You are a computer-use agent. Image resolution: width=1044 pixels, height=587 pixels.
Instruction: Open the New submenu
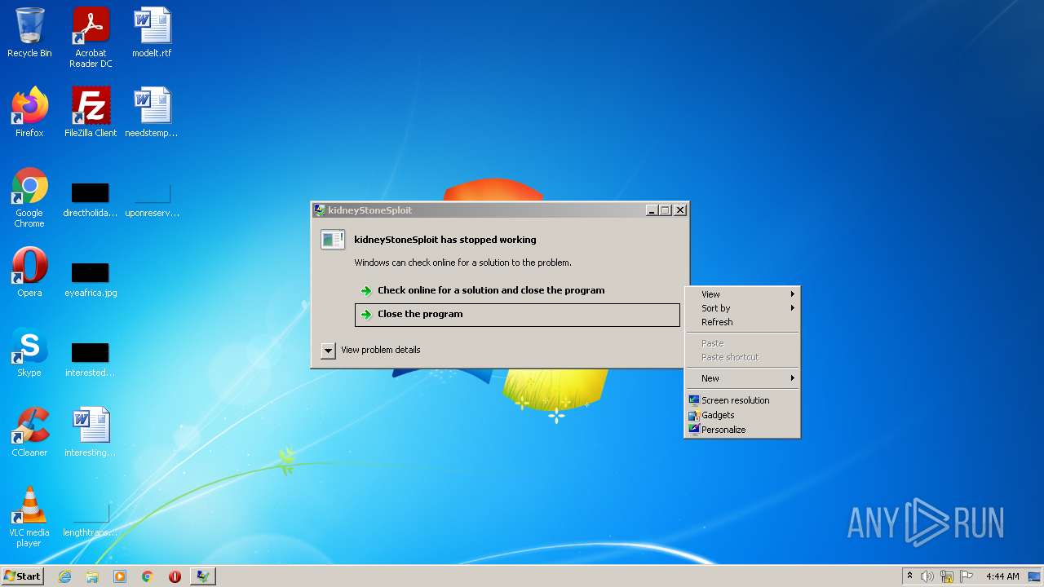click(x=741, y=378)
